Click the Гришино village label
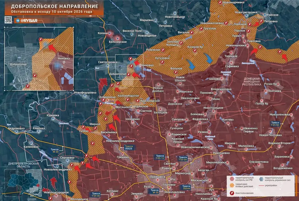 coord(123,157)
